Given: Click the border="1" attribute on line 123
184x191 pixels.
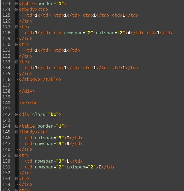Looking at the screenshot, I should (51, 3).
